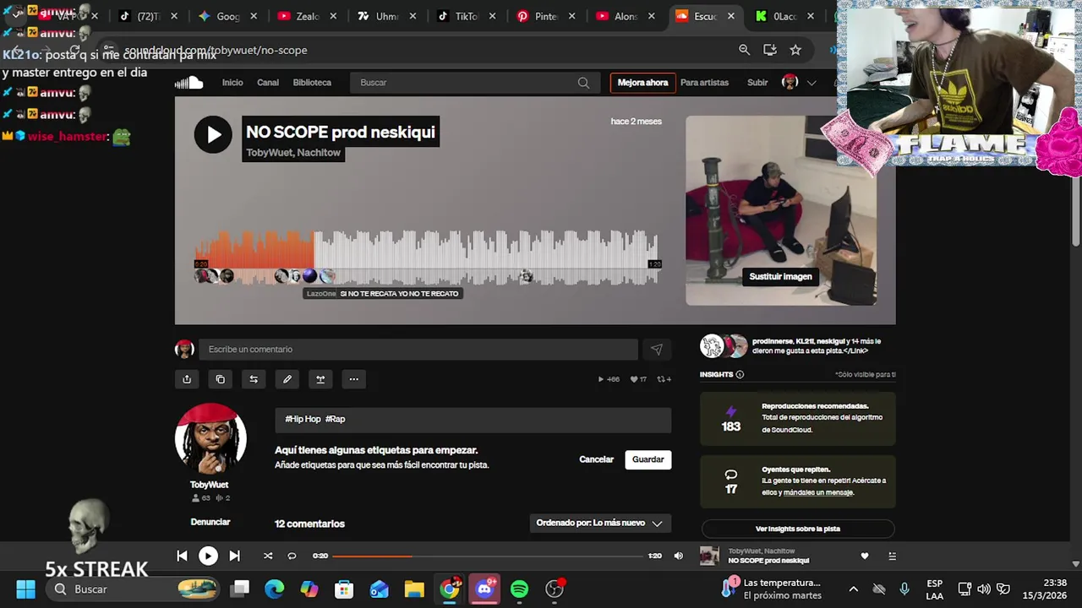The width and height of the screenshot is (1082, 608).
Task: Click Guardar to save tags
Action: (648, 459)
